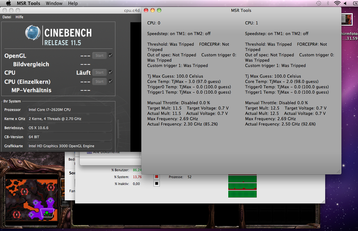Screen dimensions: 358x231
Task: Click the 'OS X 10.6.6' value
Action: tap(38, 128)
